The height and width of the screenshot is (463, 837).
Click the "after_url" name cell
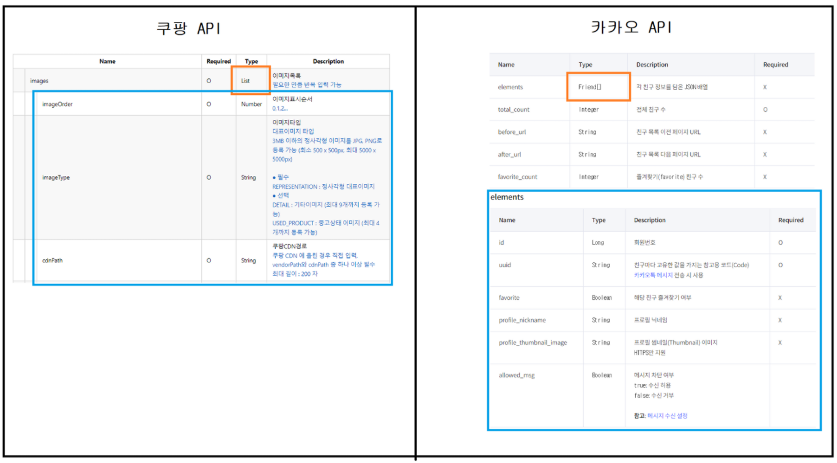(x=510, y=155)
